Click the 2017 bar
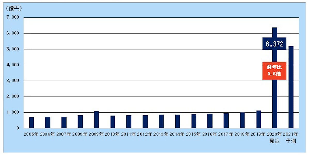This screenshot has width=310, height=155. [x=226, y=121]
